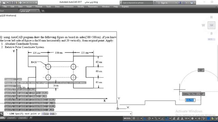The image size is (218, 122).
Task: Click the Plot (print) icon
Action: coord(20,3)
